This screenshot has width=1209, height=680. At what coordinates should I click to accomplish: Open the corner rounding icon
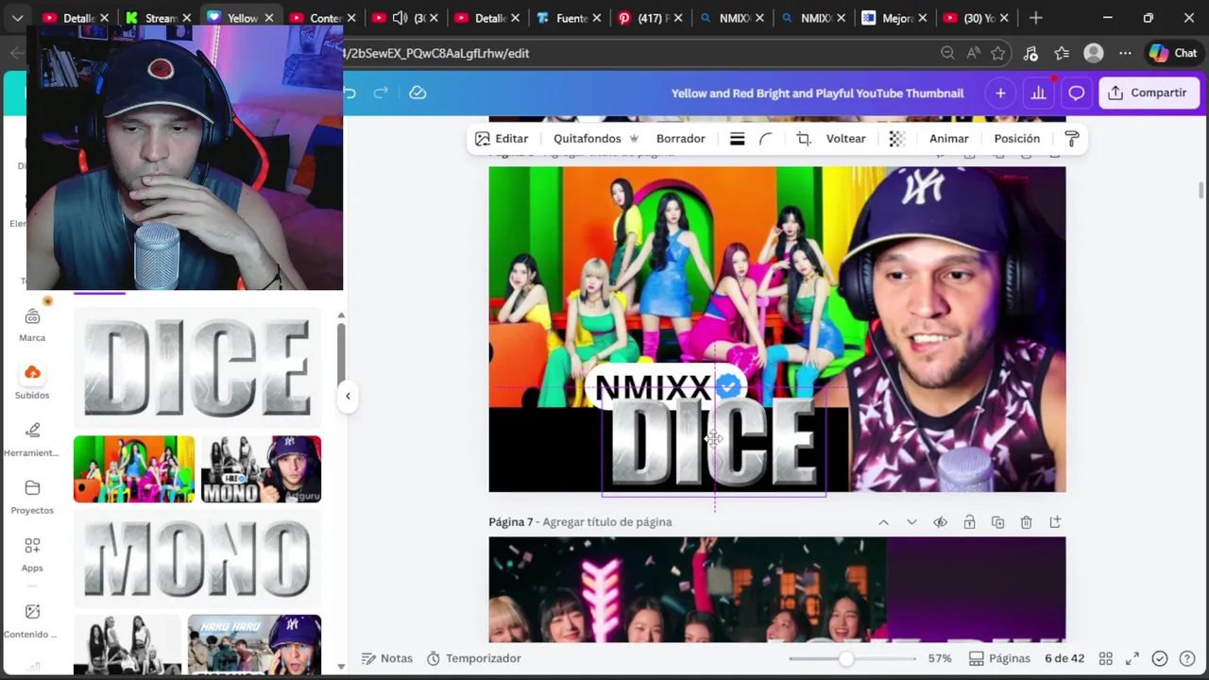(766, 139)
